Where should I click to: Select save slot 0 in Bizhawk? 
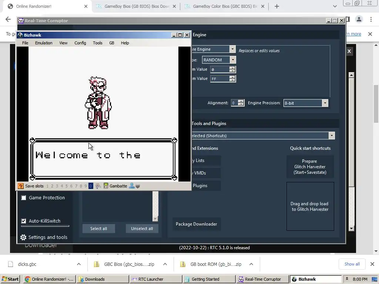point(90,186)
